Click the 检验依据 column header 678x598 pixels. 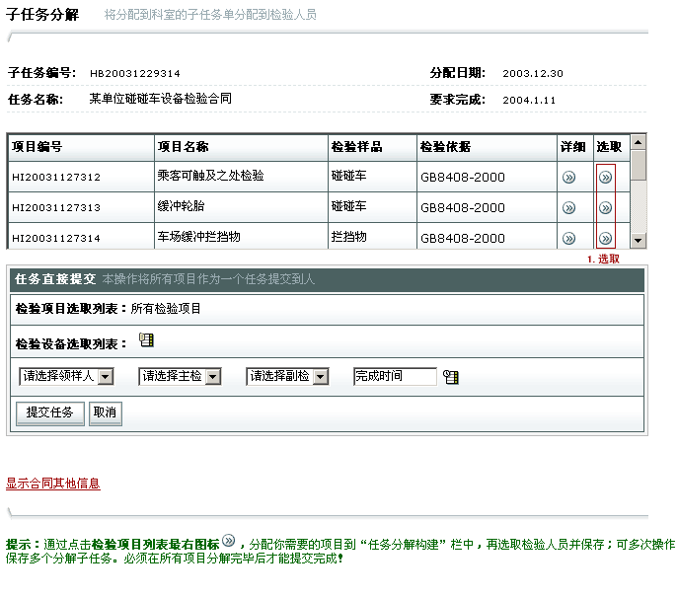(445, 147)
